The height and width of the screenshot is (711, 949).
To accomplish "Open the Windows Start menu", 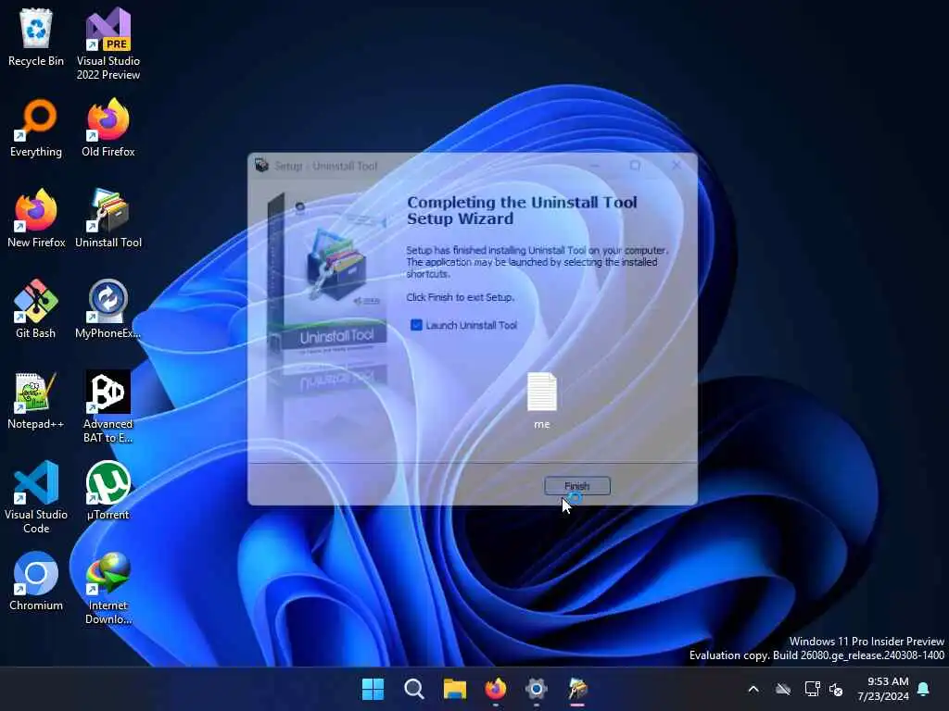I will [x=373, y=689].
